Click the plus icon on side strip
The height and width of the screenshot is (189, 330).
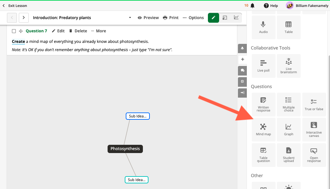coord(243,59)
